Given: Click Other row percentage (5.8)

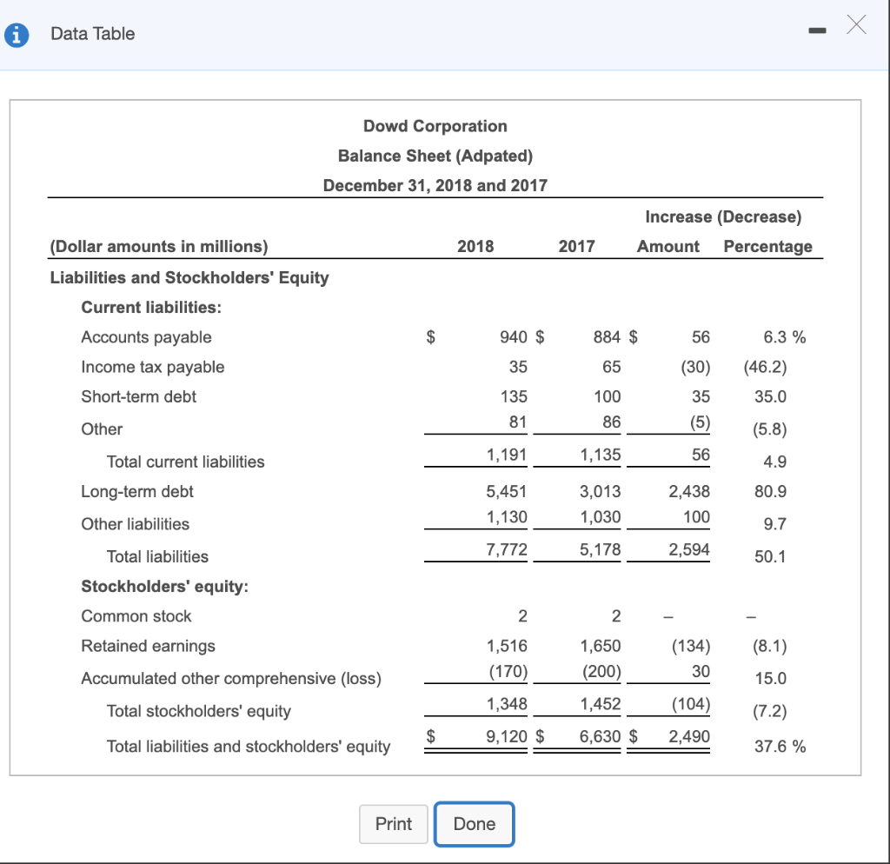Looking at the screenshot, I should 770,429.
